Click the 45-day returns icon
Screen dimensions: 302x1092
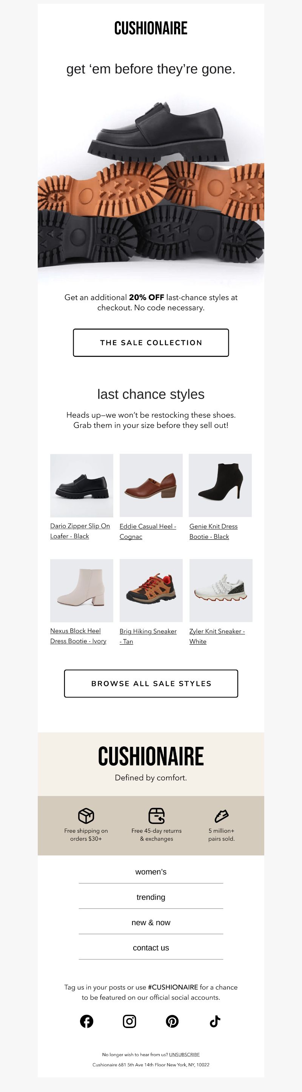pyautogui.click(x=157, y=815)
